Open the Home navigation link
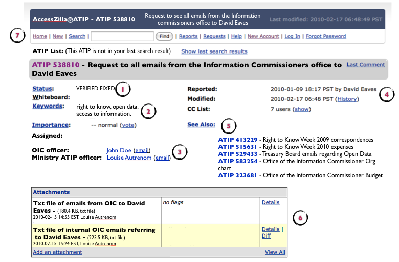This screenshot has width=399, height=262. (x=39, y=36)
